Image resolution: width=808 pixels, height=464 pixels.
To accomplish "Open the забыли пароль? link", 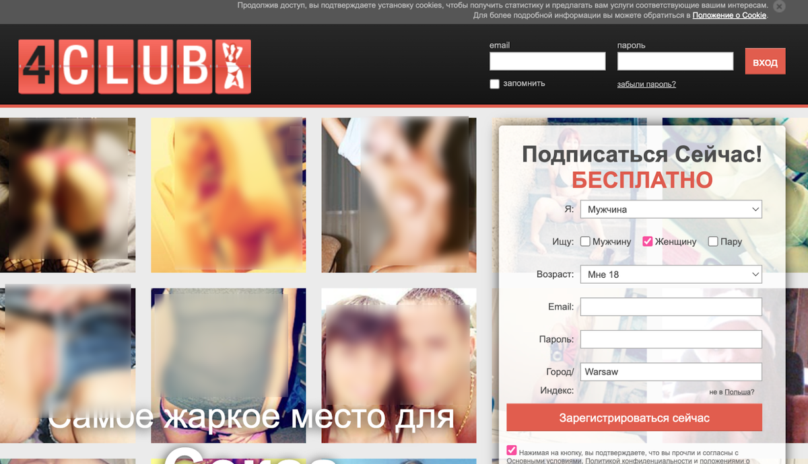I will tap(646, 84).
